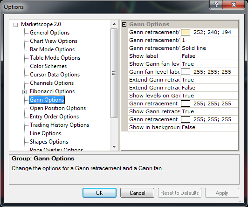
Task: Open General Options in the tree
Action: point(50,33)
